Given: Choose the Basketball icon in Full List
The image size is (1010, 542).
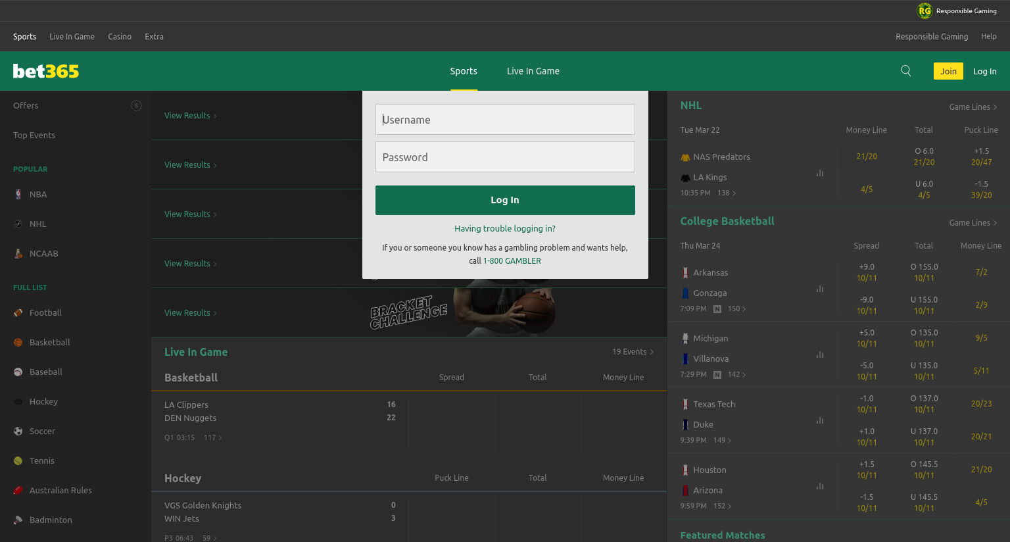Looking at the screenshot, I should click(x=18, y=342).
